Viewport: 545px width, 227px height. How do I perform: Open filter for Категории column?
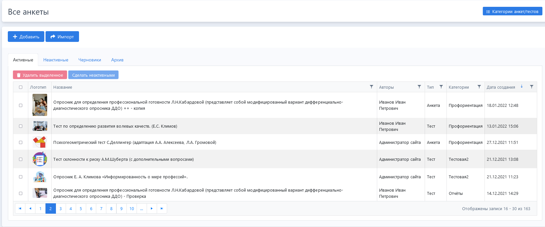[x=479, y=87]
